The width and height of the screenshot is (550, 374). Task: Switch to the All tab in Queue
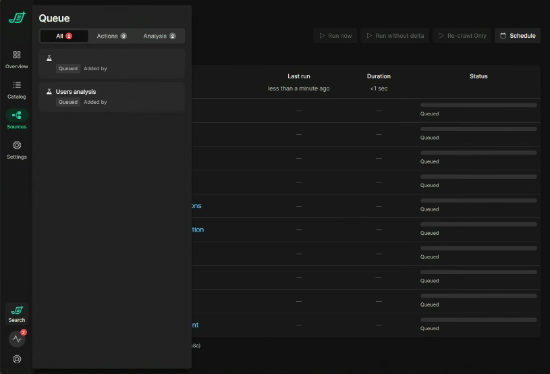(x=64, y=36)
